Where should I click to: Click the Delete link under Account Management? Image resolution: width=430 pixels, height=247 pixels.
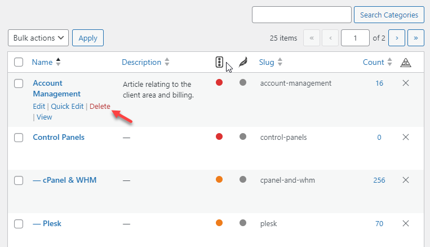(100, 106)
